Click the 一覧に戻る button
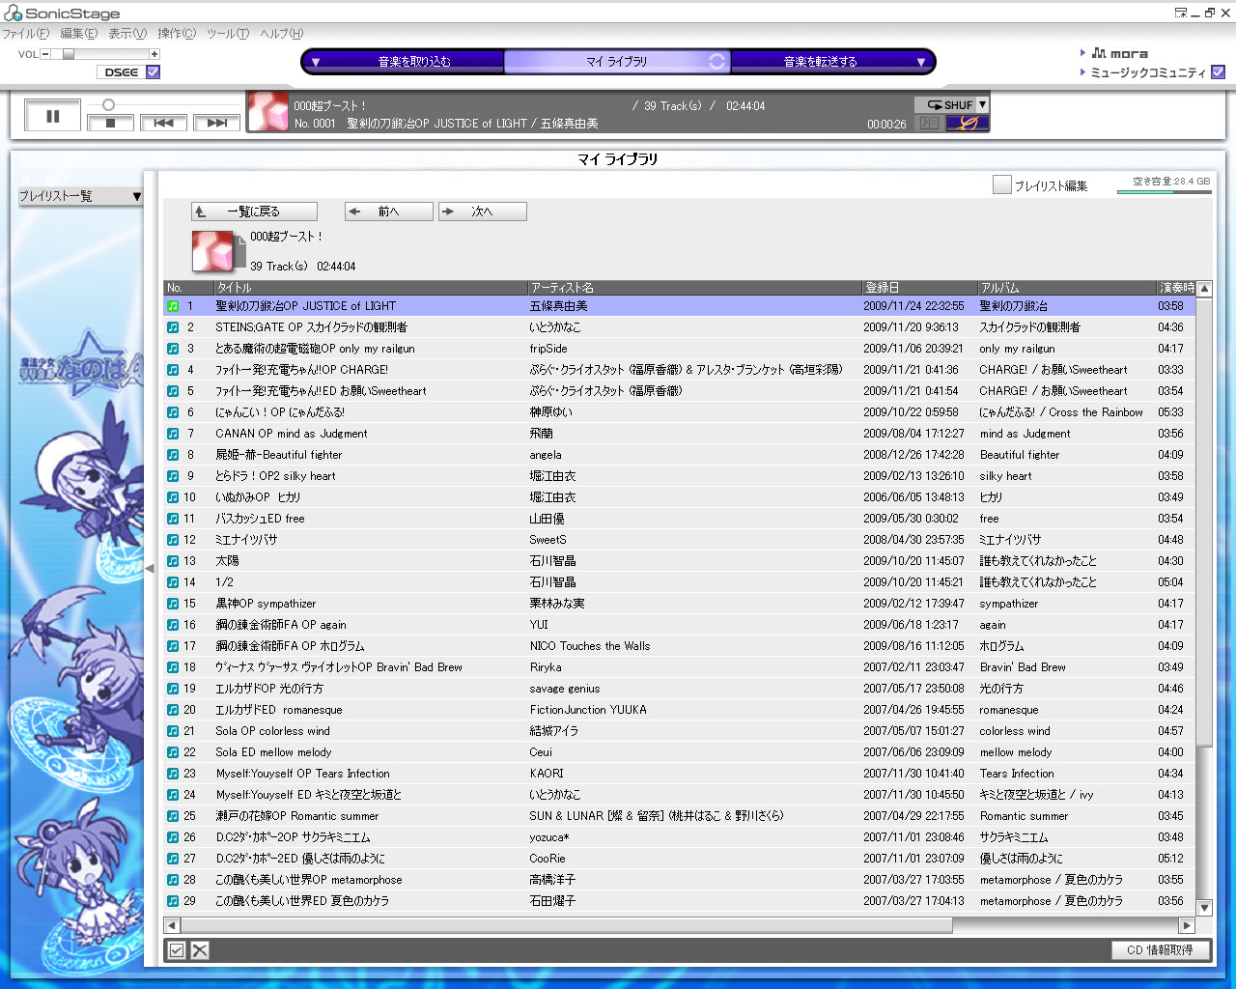1236x989 pixels. pos(254,212)
